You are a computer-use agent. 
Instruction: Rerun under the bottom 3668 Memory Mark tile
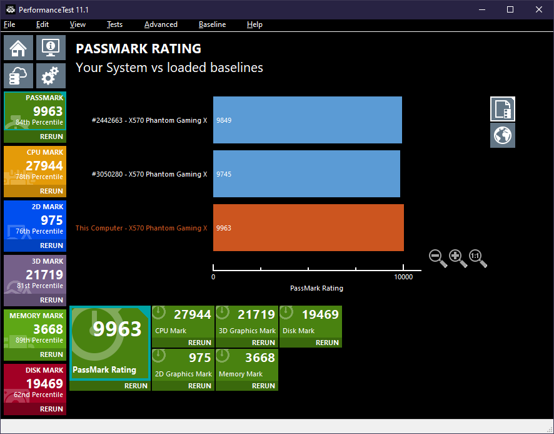click(263, 386)
